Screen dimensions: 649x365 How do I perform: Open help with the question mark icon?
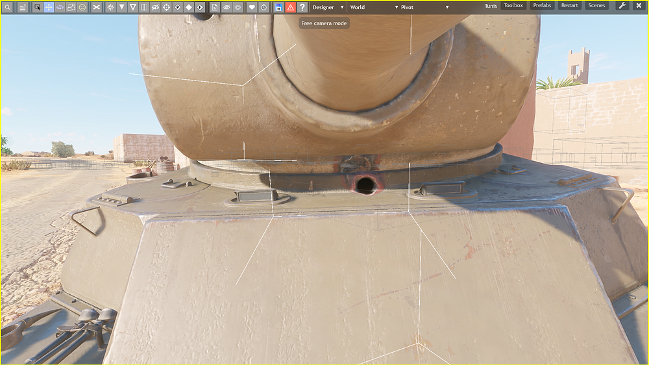coord(302,7)
